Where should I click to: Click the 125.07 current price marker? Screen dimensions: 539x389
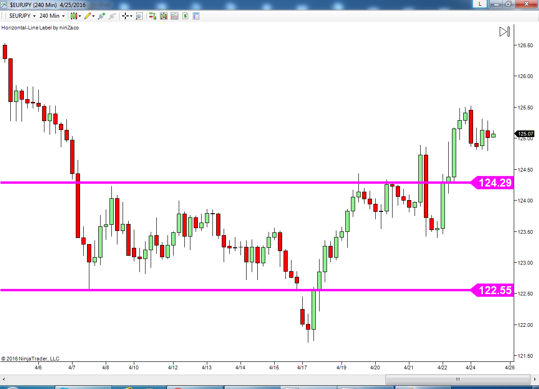[x=524, y=134]
